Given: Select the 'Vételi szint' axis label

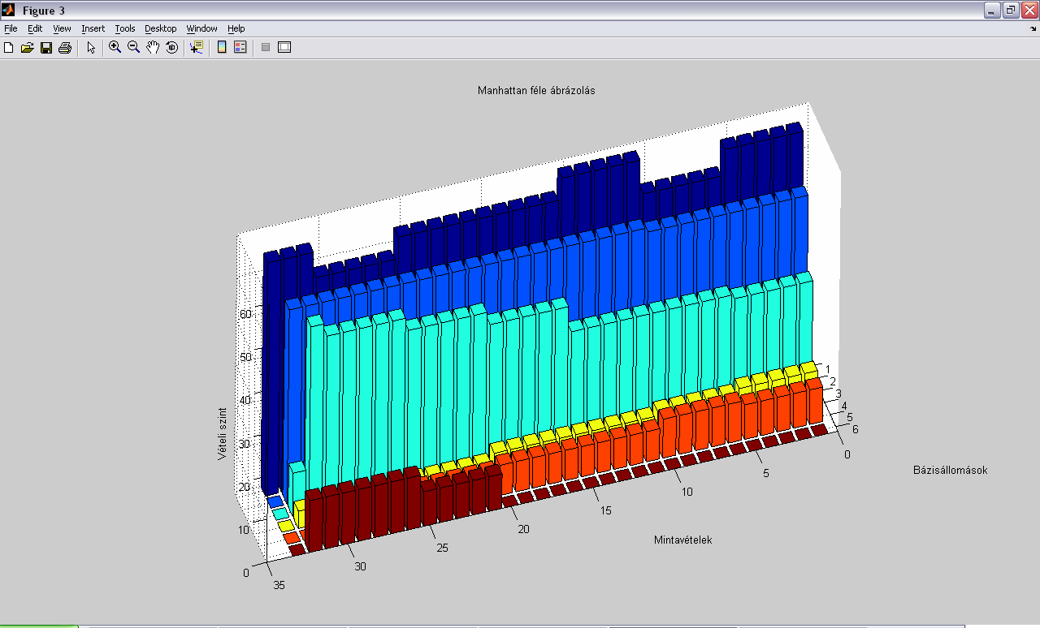Looking at the screenshot, I should click(x=222, y=435).
